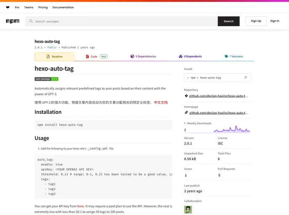Click the Unpacked Size value 8.58 kB
The height and width of the screenshot is (215, 289).
[190, 159]
